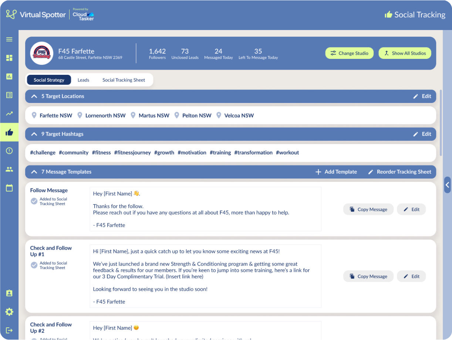452x340 pixels.
Task: Copy Message for the Follow Message template
Action: click(368, 210)
